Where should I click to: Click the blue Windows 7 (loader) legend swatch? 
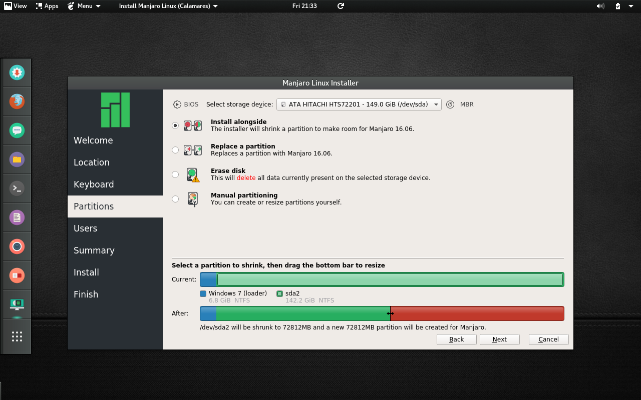click(x=203, y=293)
